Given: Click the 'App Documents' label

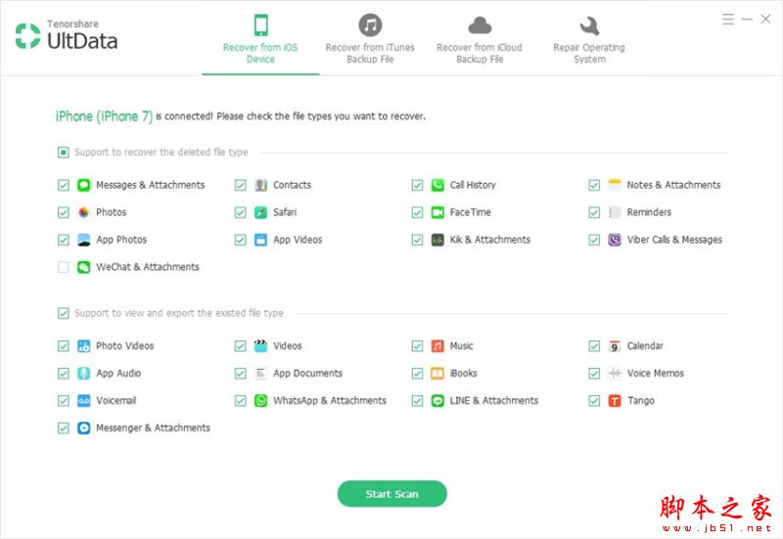Looking at the screenshot, I should click(307, 374).
